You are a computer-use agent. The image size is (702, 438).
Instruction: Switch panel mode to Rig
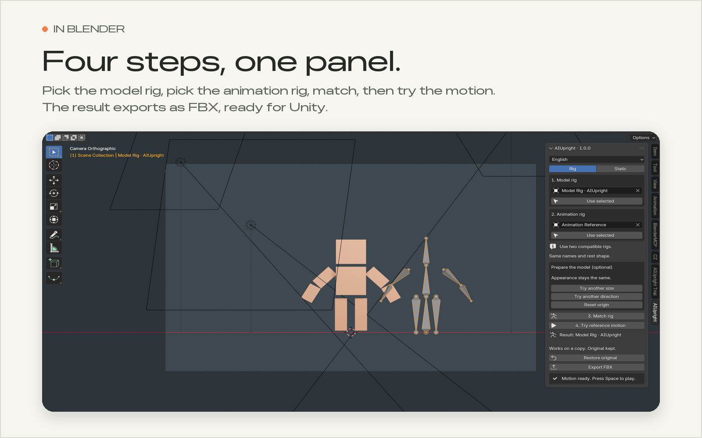[x=573, y=169]
